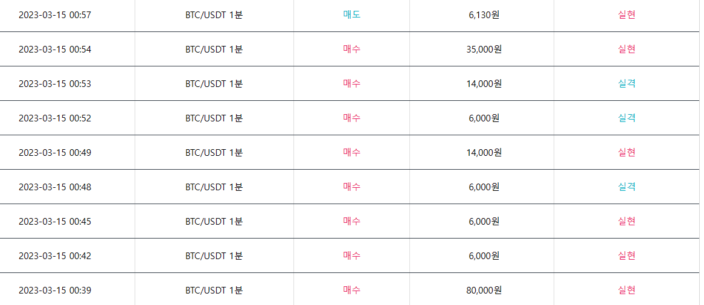This screenshot has width=704, height=305.
Task: Click the 2023-03-15 00:54 timestamp cell
Action: pyautogui.click(x=55, y=50)
